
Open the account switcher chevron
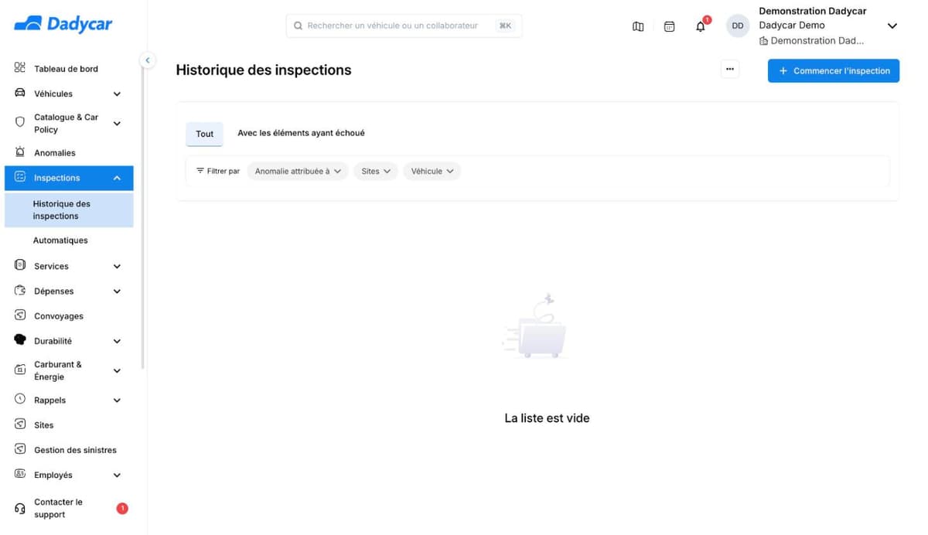pyautogui.click(x=892, y=26)
